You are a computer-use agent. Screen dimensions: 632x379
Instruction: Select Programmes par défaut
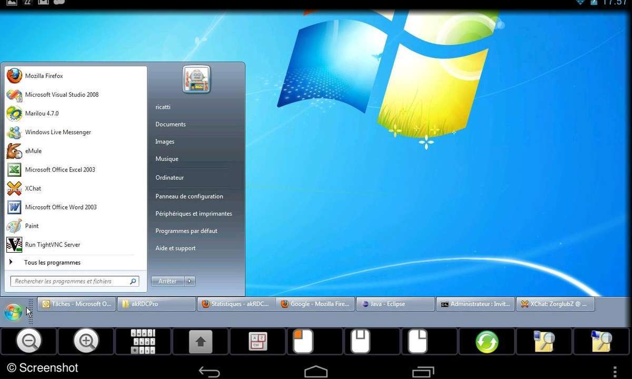point(186,231)
